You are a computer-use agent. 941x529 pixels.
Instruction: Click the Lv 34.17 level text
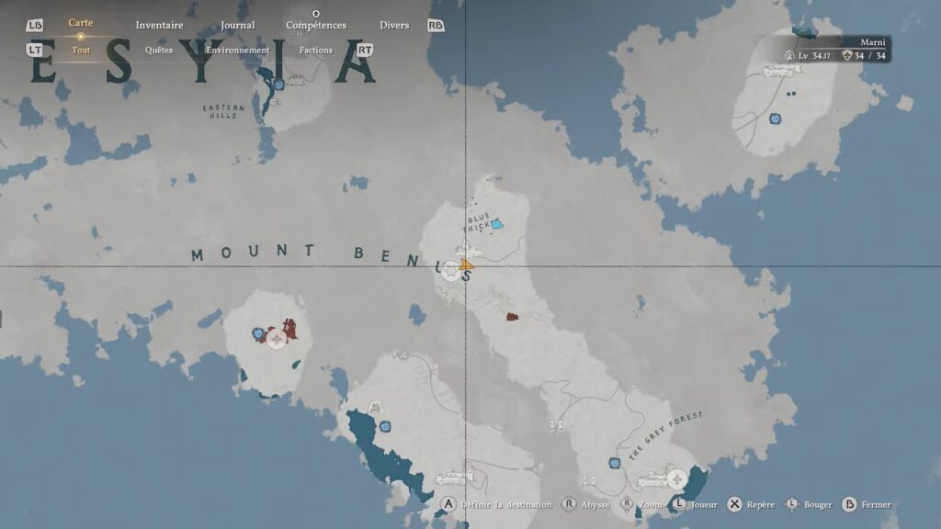coord(814,56)
